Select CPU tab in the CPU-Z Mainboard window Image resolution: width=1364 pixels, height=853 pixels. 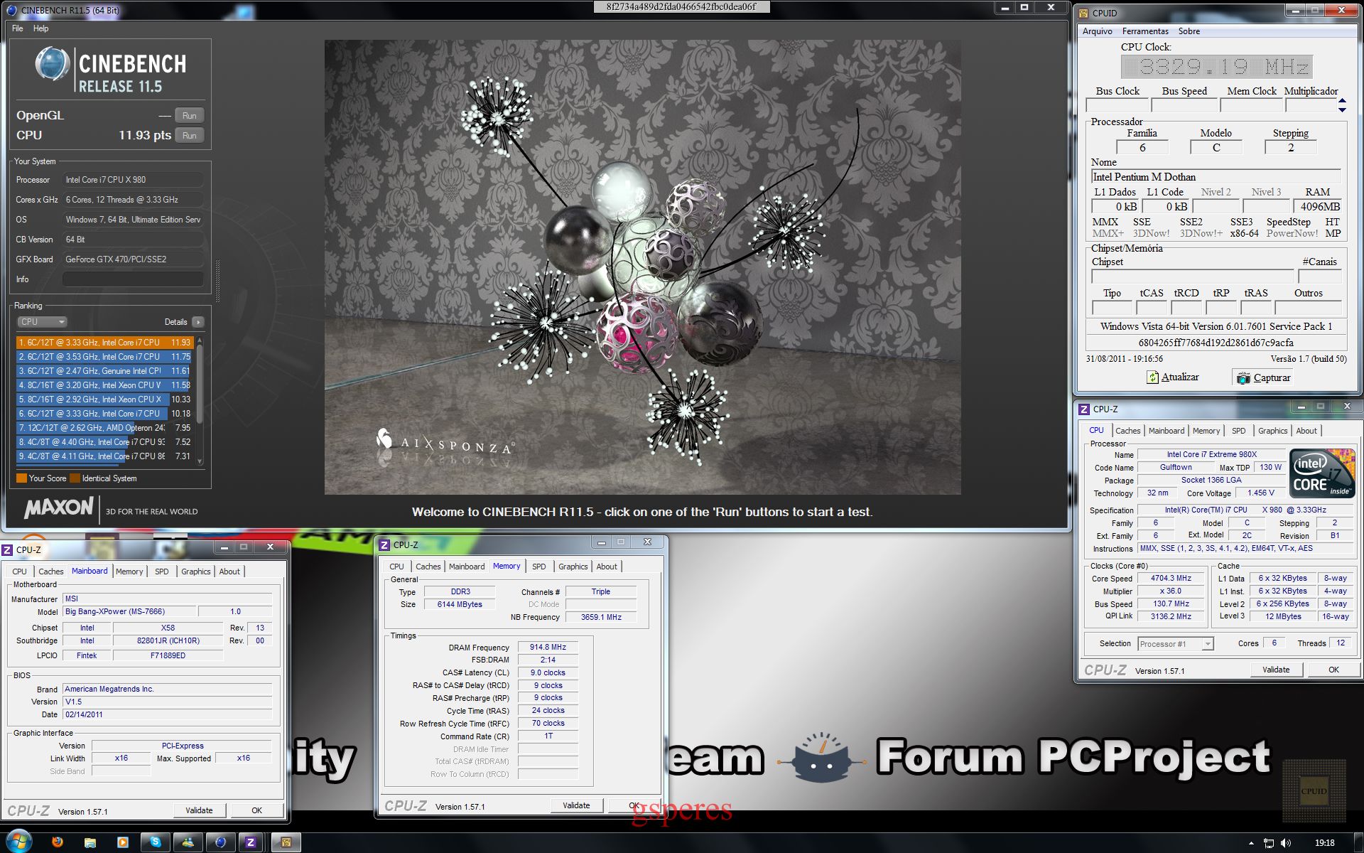pos(19,572)
